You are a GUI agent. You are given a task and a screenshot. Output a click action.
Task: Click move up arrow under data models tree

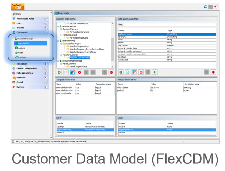[86, 72]
